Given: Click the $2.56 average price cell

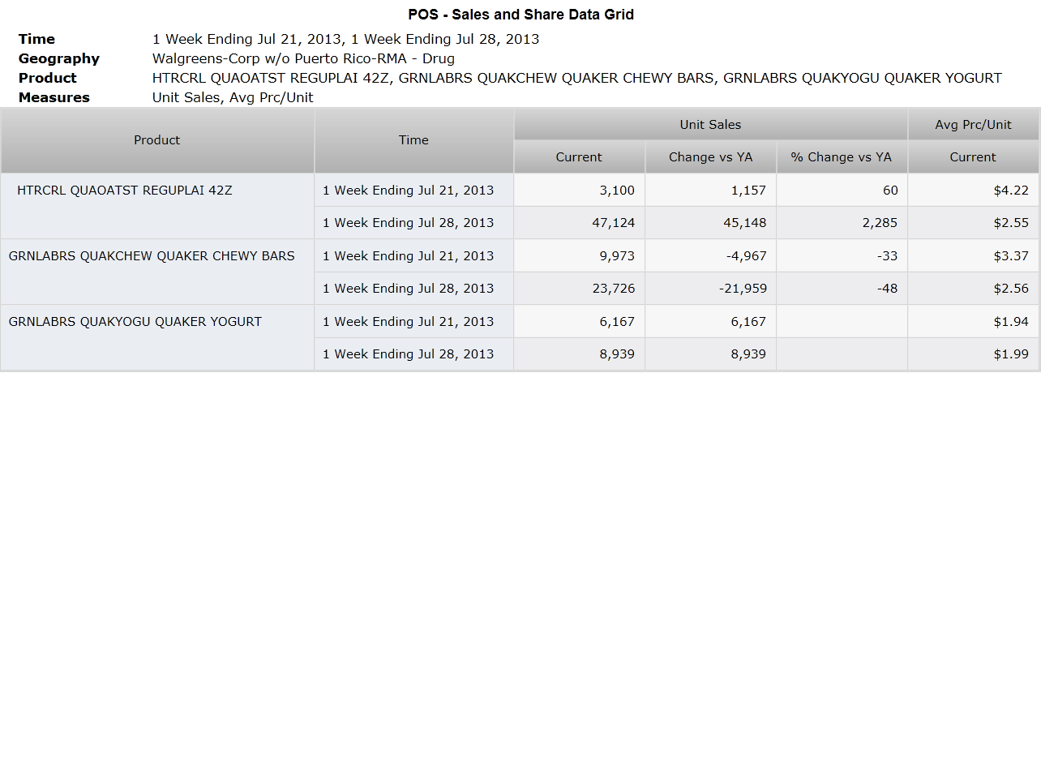Looking at the screenshot, I should [973, 288].
